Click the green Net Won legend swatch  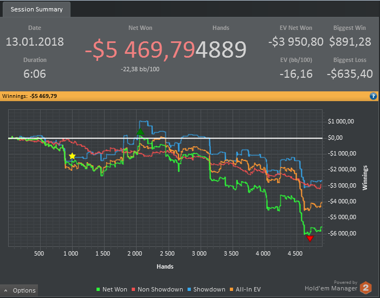[98, 289]
